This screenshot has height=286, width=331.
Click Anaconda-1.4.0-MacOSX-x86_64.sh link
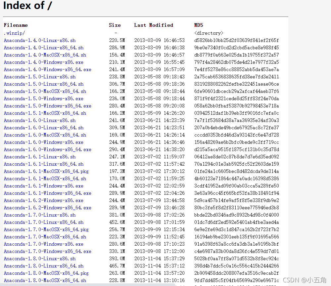click(45, 55)
